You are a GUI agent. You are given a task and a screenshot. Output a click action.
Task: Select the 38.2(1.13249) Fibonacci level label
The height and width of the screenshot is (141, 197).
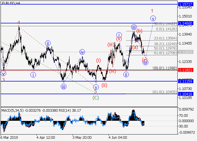click(167, 44)
